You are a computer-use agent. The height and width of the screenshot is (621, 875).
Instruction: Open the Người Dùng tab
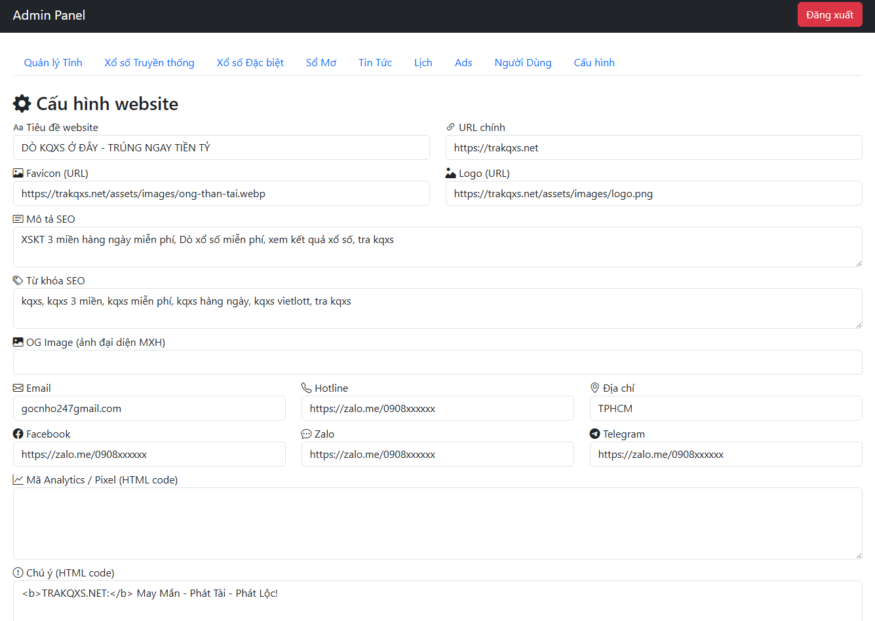pos(522,63)
